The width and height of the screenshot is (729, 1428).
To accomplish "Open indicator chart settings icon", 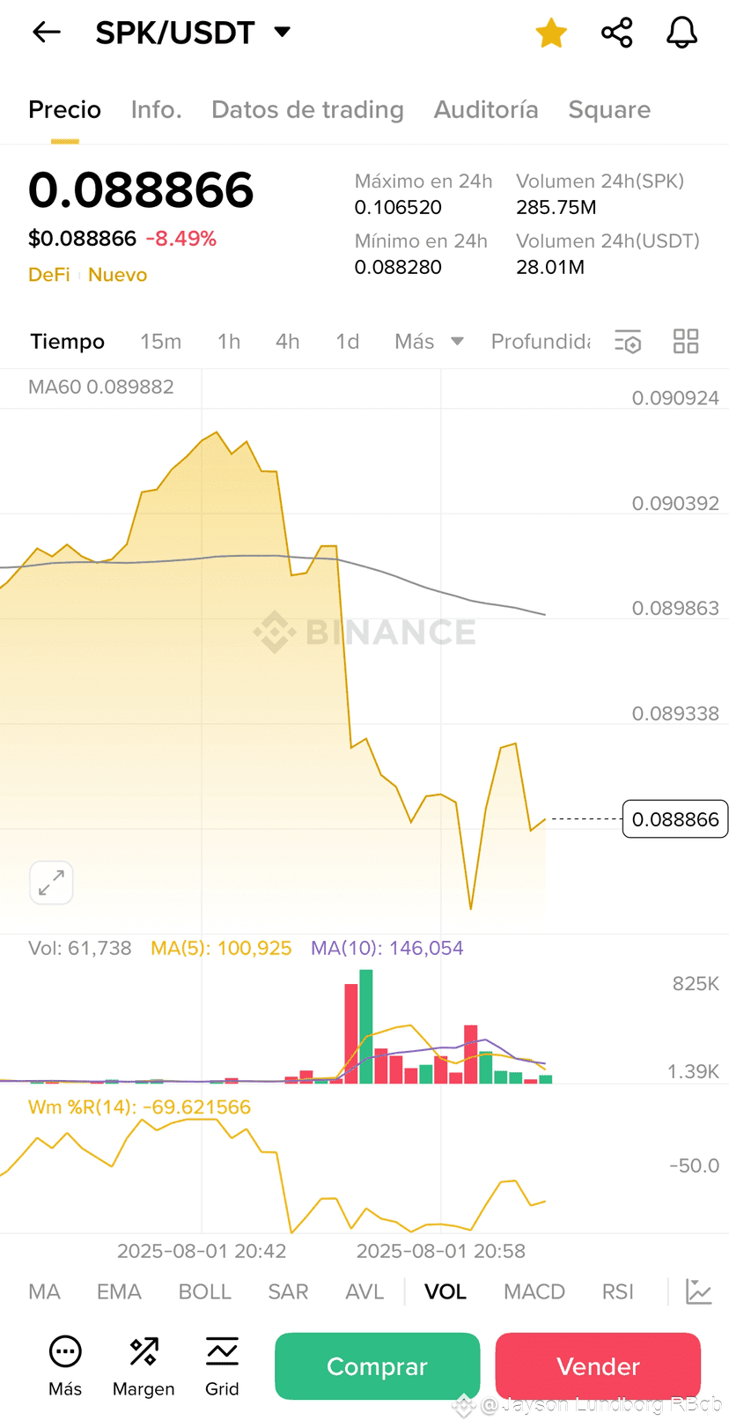I will point(698,1291).
